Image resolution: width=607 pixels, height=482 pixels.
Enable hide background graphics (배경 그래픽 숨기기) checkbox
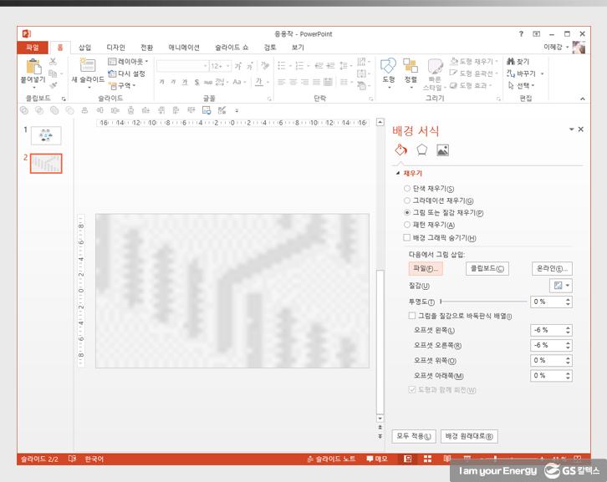(x=407, y=238)
